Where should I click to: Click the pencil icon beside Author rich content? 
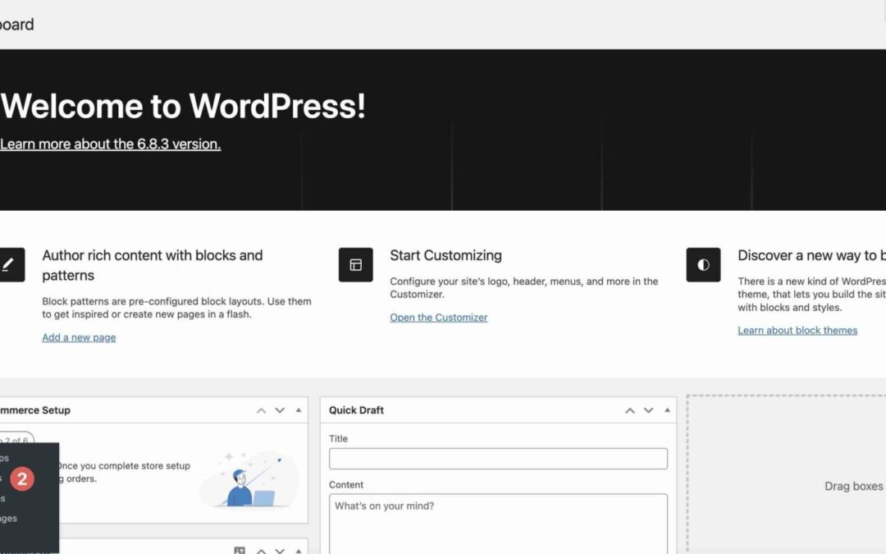point(9,264)
